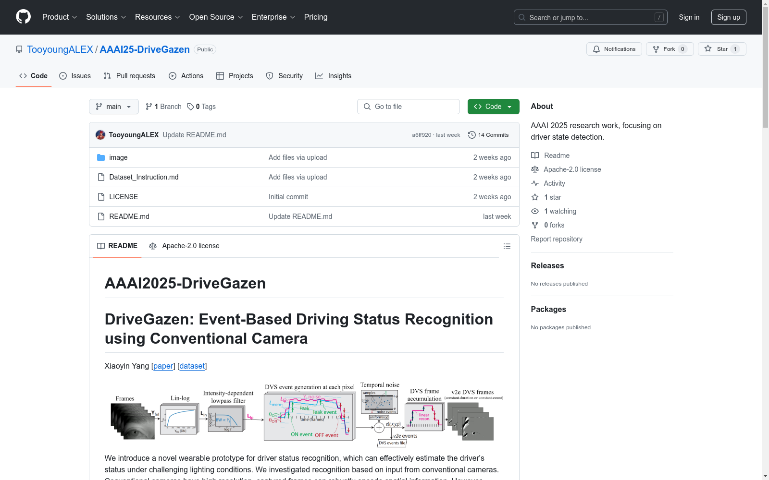Click the image folder icon

pyautogui.click(x=101, y=157)
